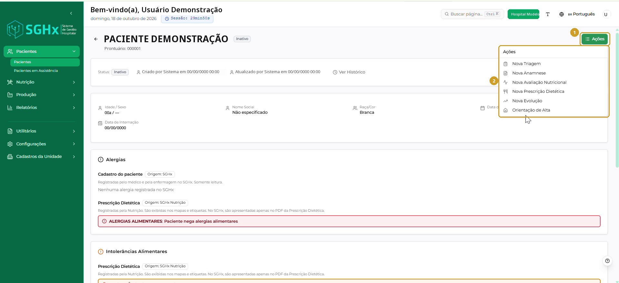Click the text size T icon
Screen dimensions: 619x283
click(x=548, y=14)
